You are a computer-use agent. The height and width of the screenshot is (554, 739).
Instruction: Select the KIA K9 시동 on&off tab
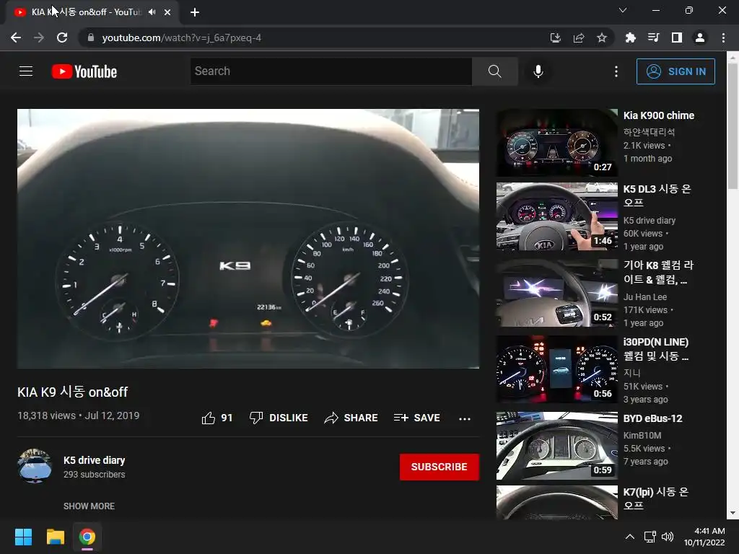(x=92, y=12)
